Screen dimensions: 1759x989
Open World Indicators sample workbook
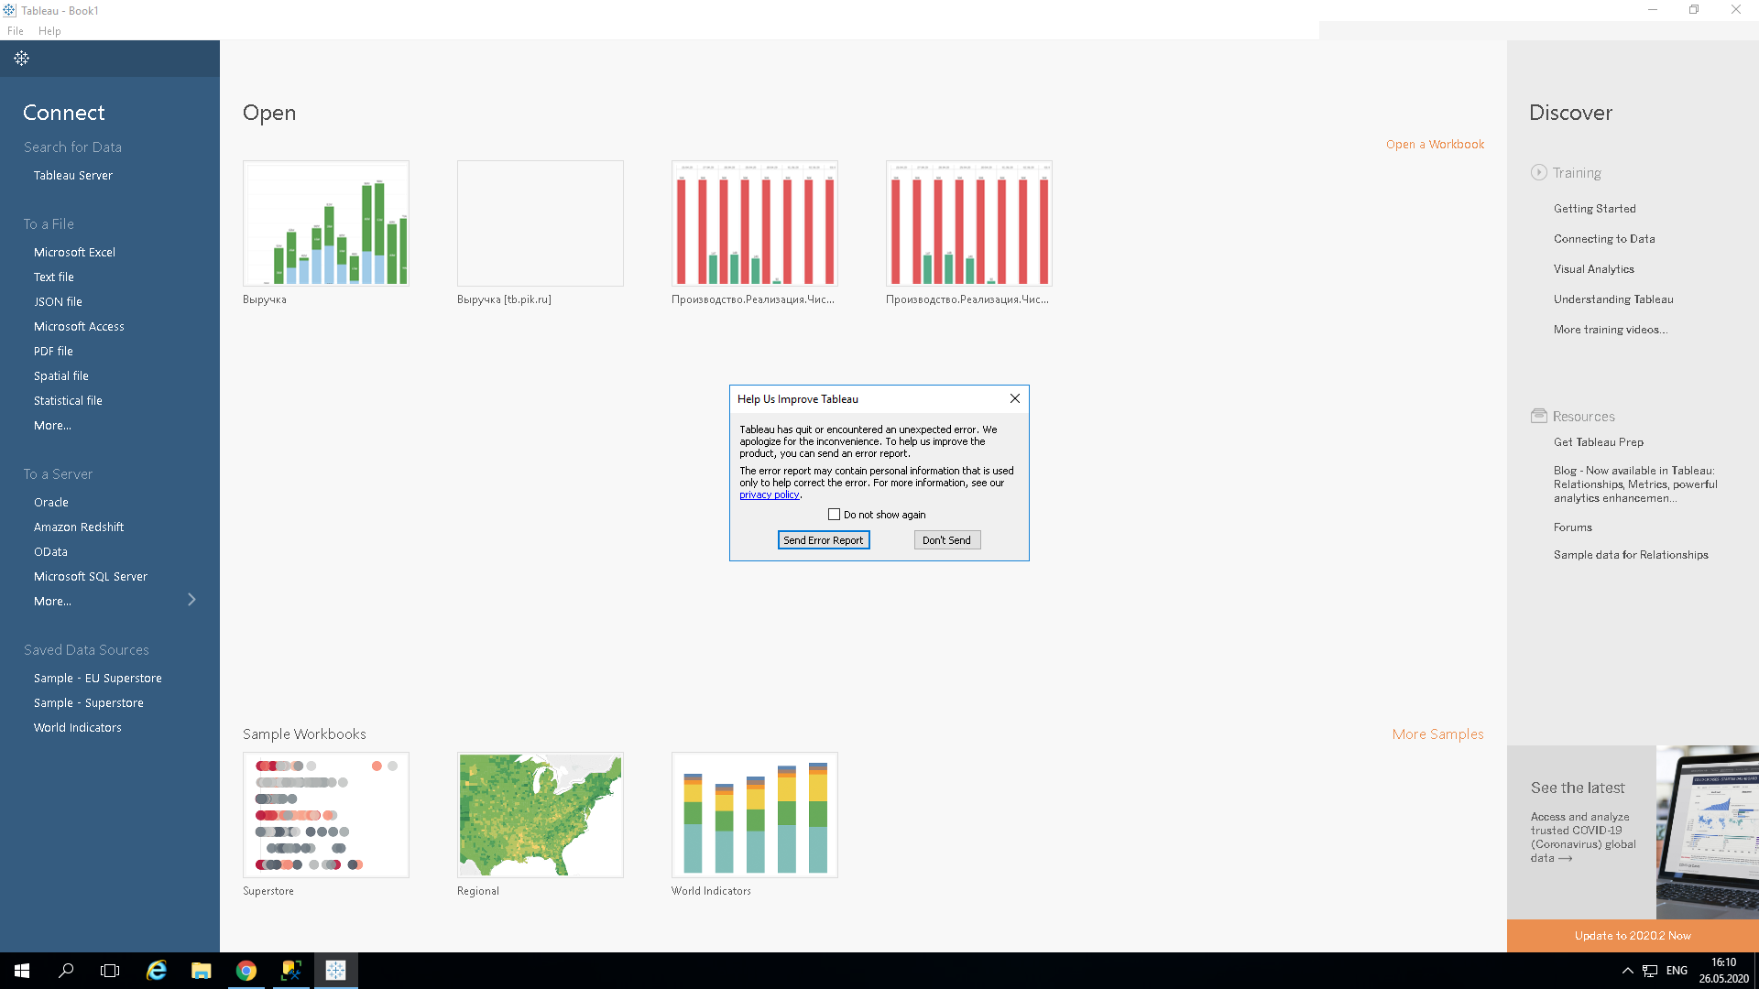pos(755,815)
